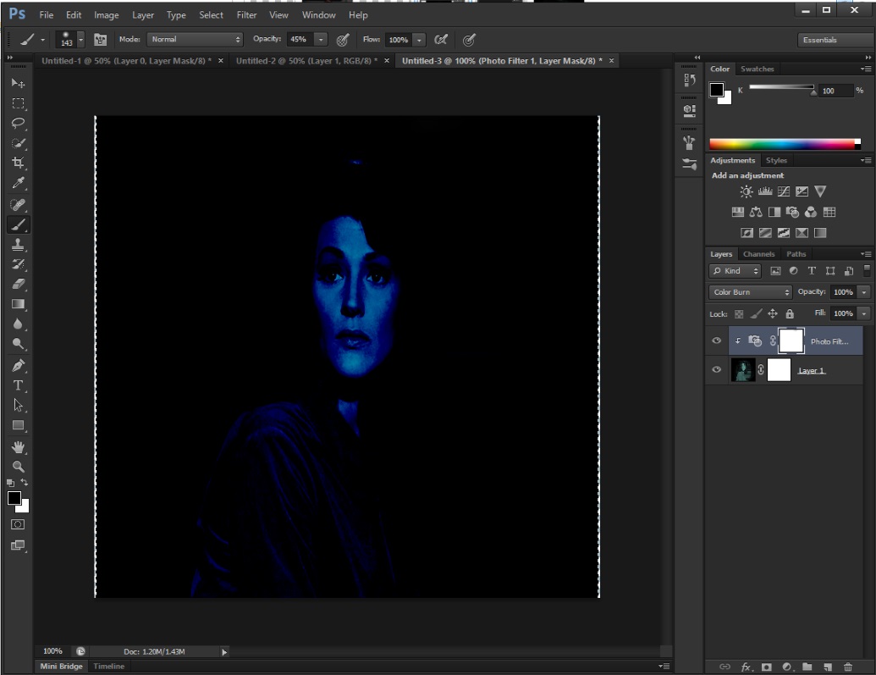Switch to the Channels tab
Screen dimensions: 876x675
[758, 254]
